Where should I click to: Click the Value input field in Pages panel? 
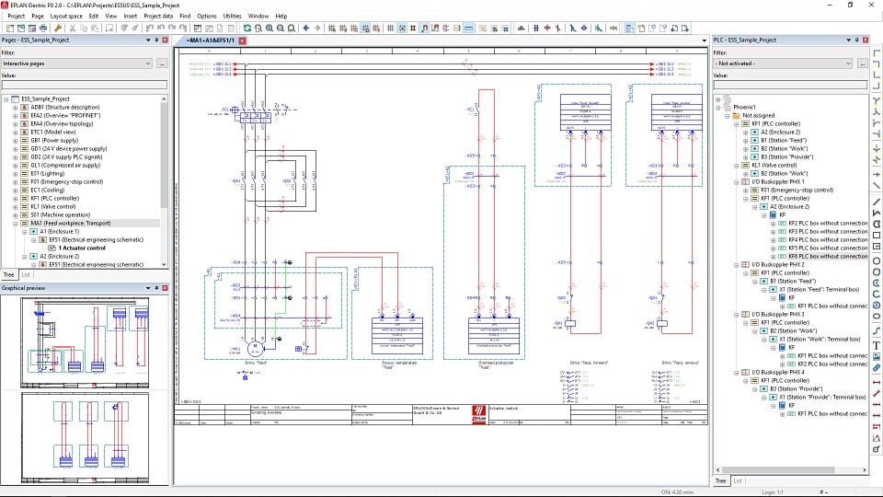coord(84,85)
